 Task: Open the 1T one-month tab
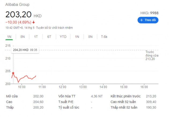pyautogui.click(x=36, y=37)
